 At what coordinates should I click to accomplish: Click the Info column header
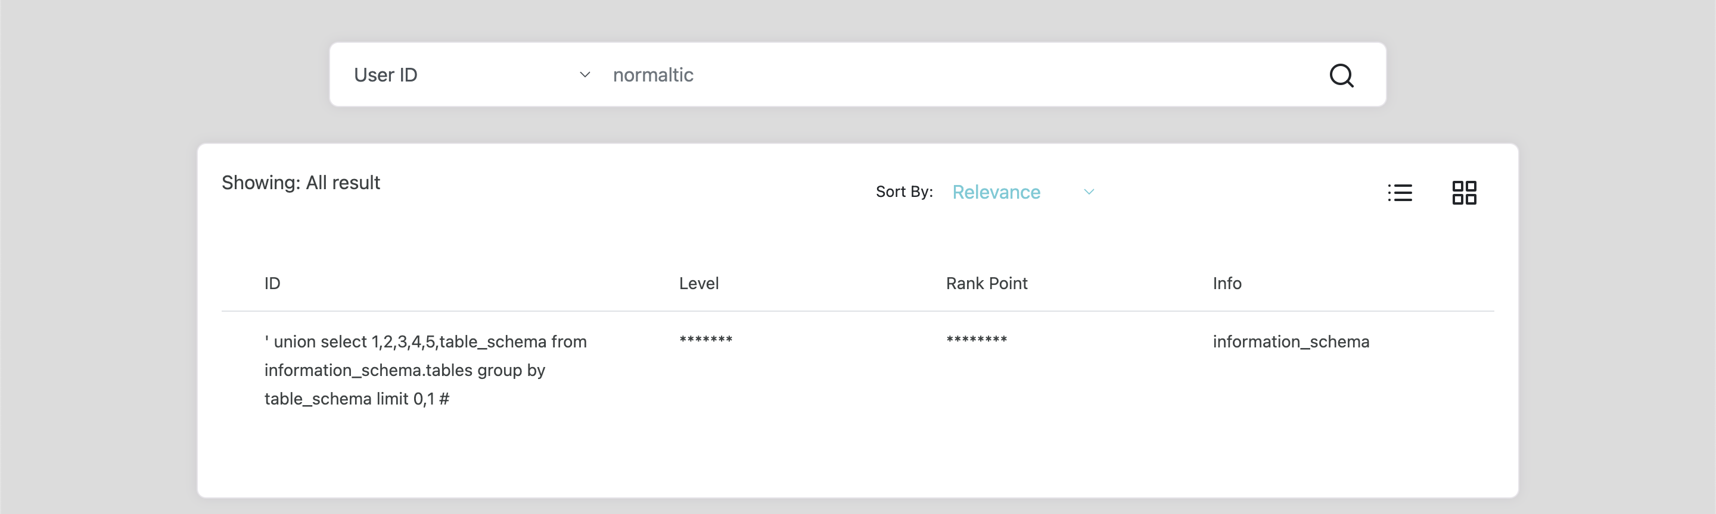click(x=1226, y=283)
